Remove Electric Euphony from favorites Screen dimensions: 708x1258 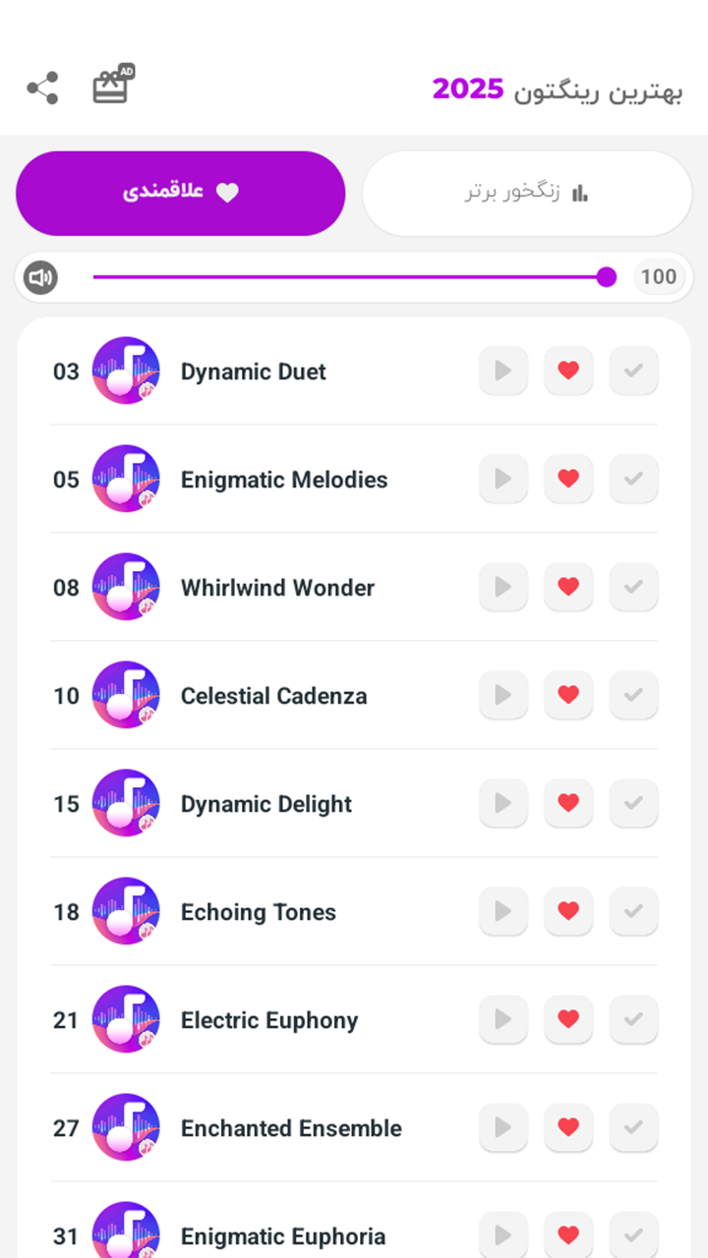point(568,1019)
